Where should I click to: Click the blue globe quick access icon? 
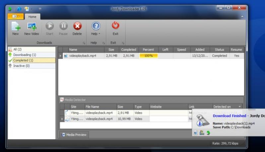point(19,9)
